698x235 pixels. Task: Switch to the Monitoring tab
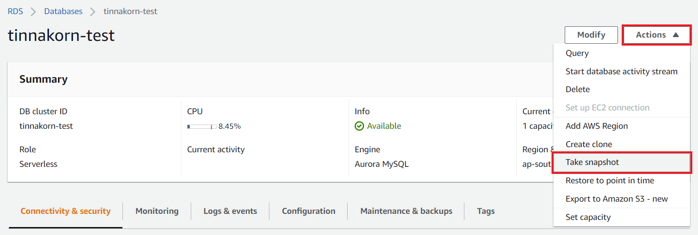tap(157, 211)
